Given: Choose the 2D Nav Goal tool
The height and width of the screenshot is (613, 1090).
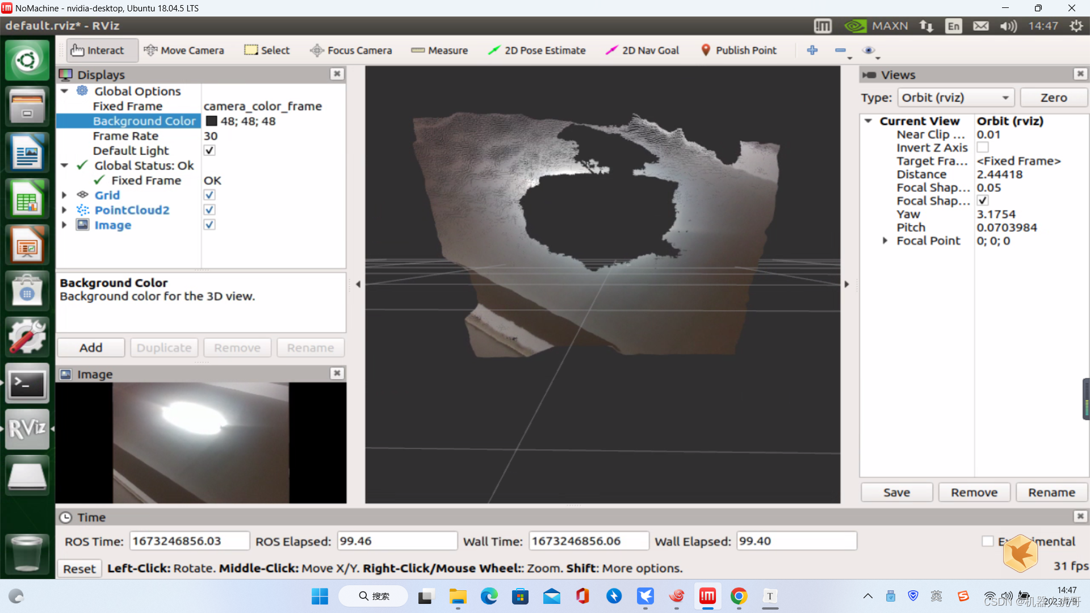Looking at the screenshot, I should (x=642, y=51).
